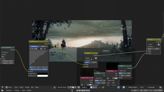Open the editor type menu in image editor header
The width and height of the screenshot is (164, 92).
point(3,87)
